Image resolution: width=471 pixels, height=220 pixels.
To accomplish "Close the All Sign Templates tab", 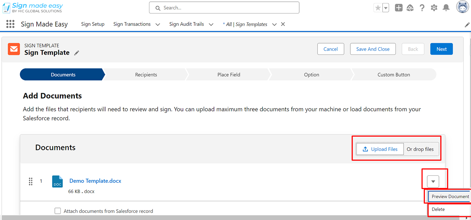I will (x=283, y=24).
